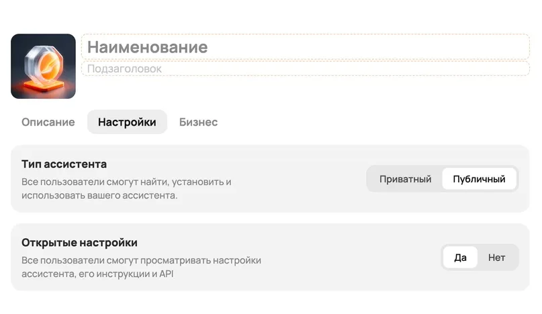Click the Тип ассистента heading
This screenshot has width=542, height=314.
[x=64, y=164]
